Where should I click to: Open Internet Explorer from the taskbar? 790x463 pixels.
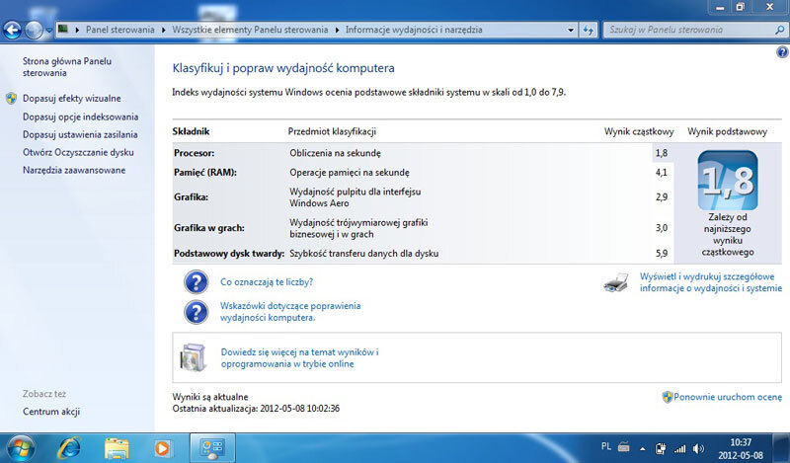click(x=70, y=447)
